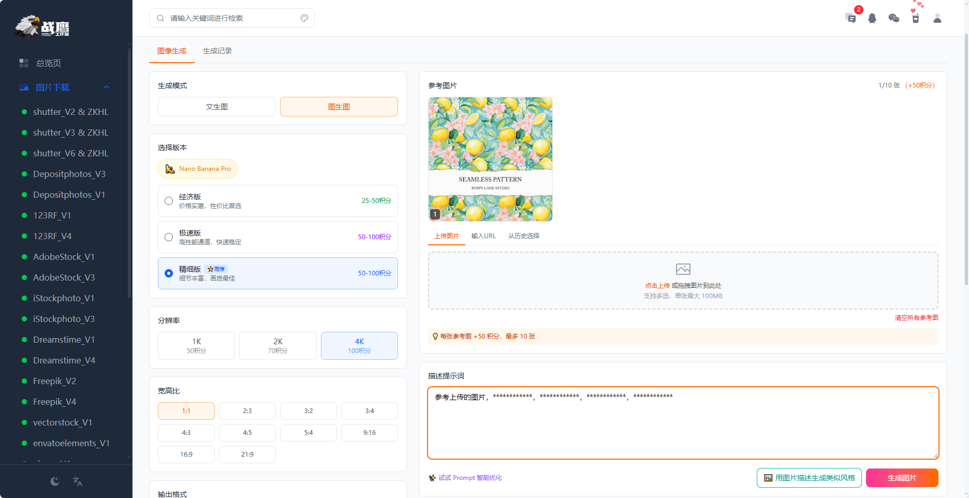Select the 经济版 radio option
969x498 pixels.
pos(168,201)
